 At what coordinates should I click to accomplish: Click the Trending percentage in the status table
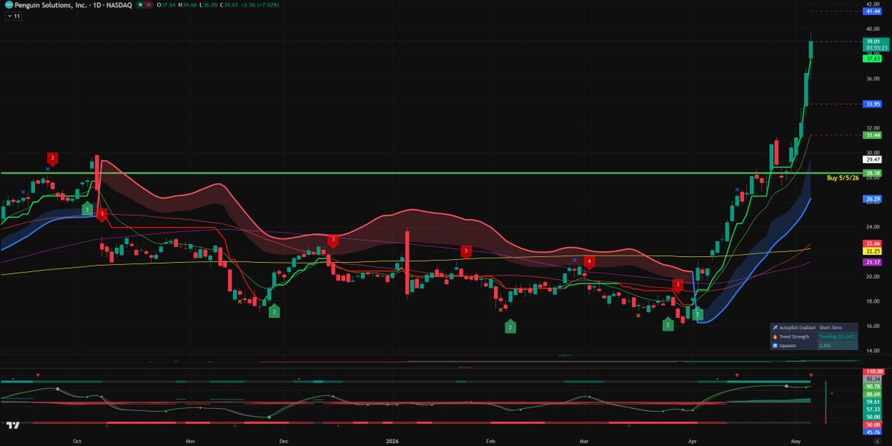(x=838, y=337)
